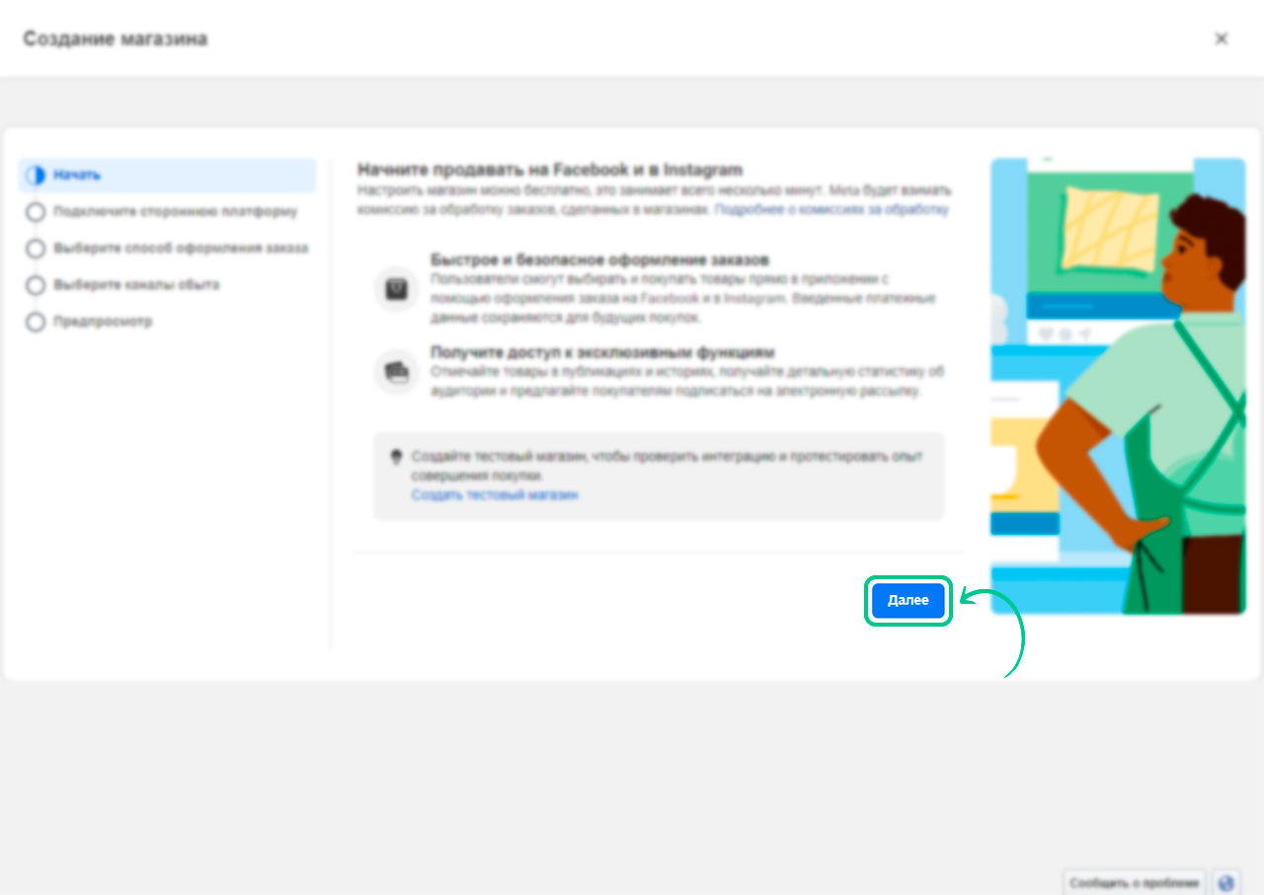Click the icon beside Получите доступ к эксклюзивным функциям
This screenshot has height=895, width=1264.
pos(396,372)
